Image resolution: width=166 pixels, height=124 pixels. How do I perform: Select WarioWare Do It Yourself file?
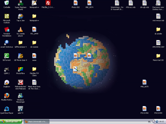tap(117, 3)
